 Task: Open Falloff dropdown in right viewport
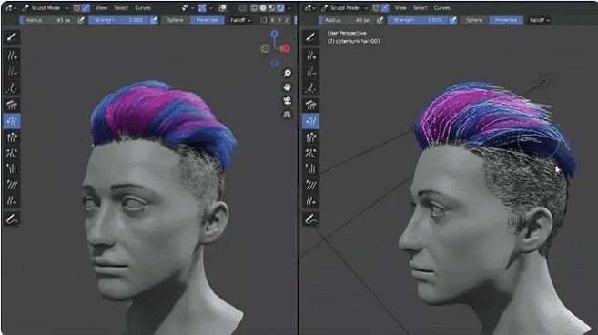[539, 20]
